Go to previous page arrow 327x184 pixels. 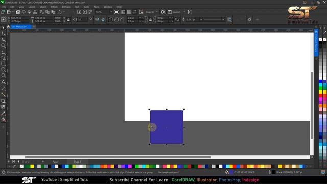pyautogui.click(x=18, y=162)
